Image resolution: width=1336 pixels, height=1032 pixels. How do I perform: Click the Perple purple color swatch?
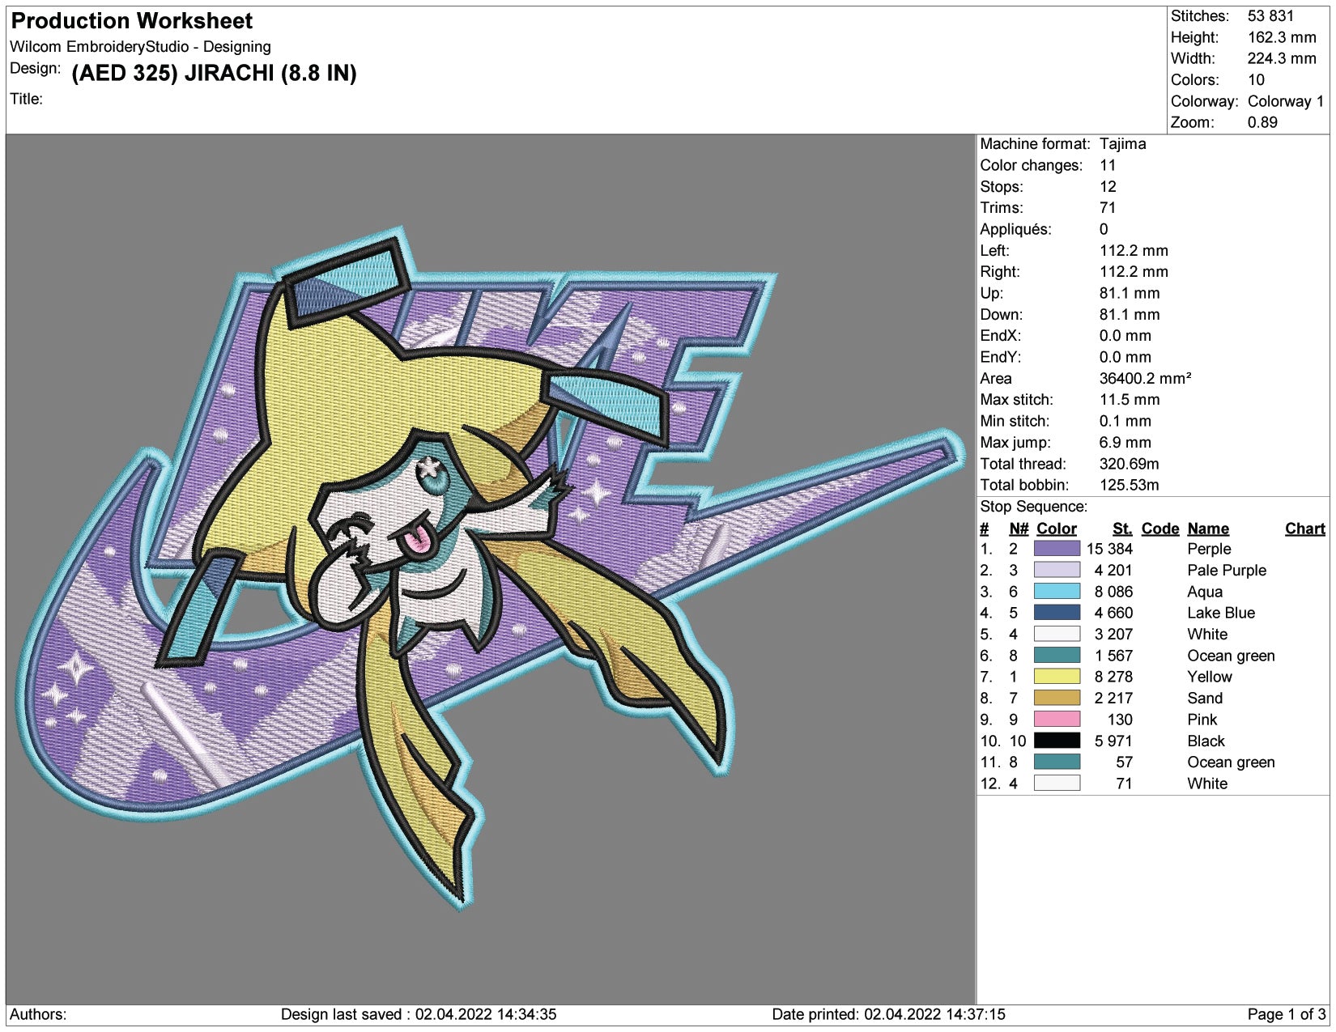1057,549
